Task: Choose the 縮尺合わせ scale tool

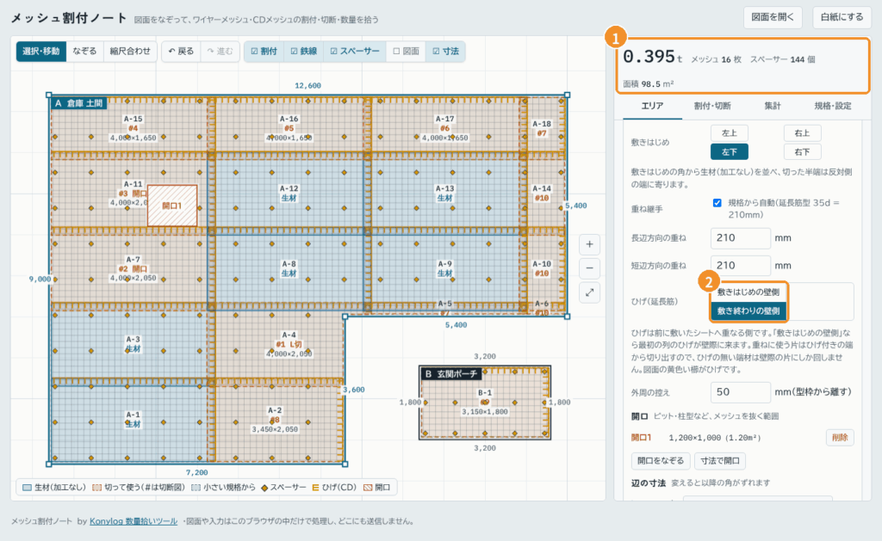Action: click(x=130, y=51)
